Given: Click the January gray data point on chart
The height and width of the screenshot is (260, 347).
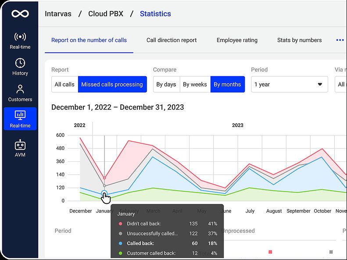Looking at the screenshot, I should pos(104,186).
